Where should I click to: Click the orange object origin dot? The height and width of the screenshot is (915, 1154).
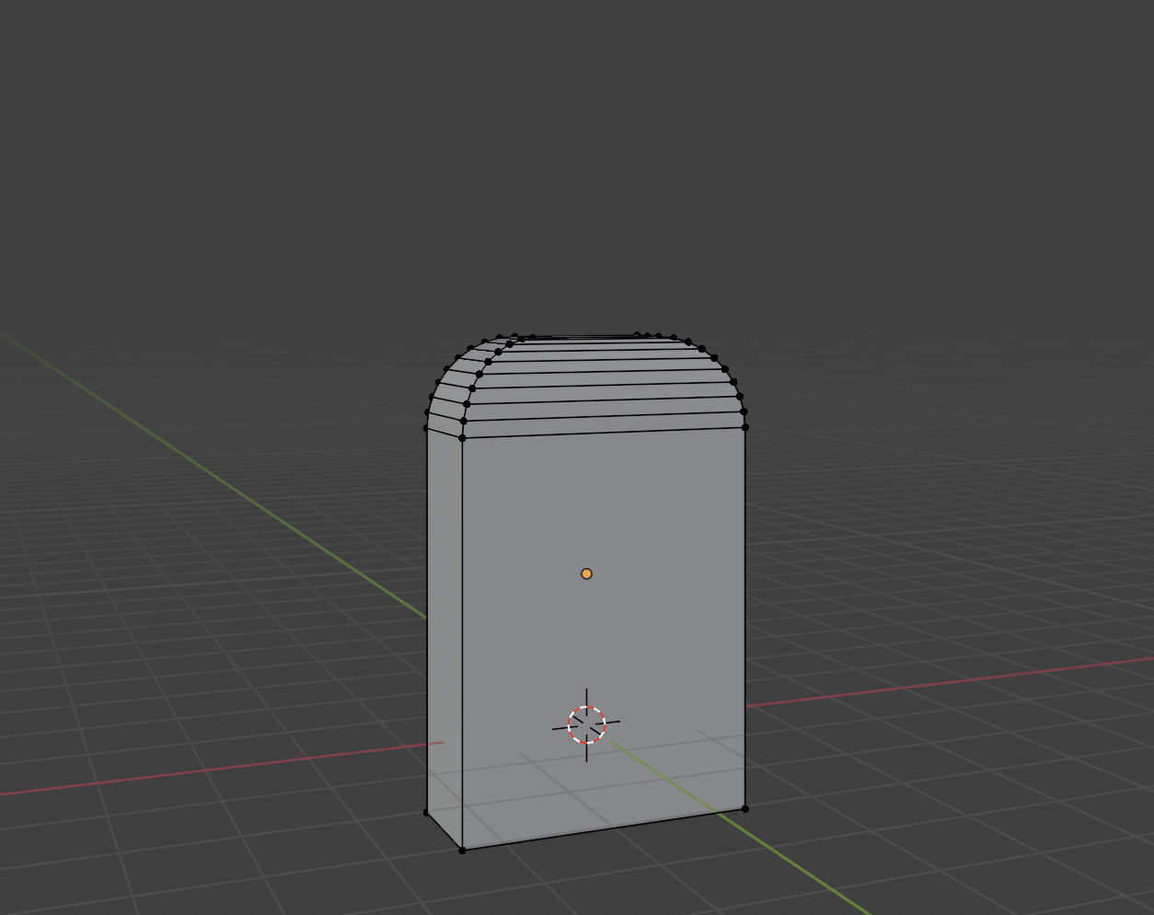click(x=586, y=573)
